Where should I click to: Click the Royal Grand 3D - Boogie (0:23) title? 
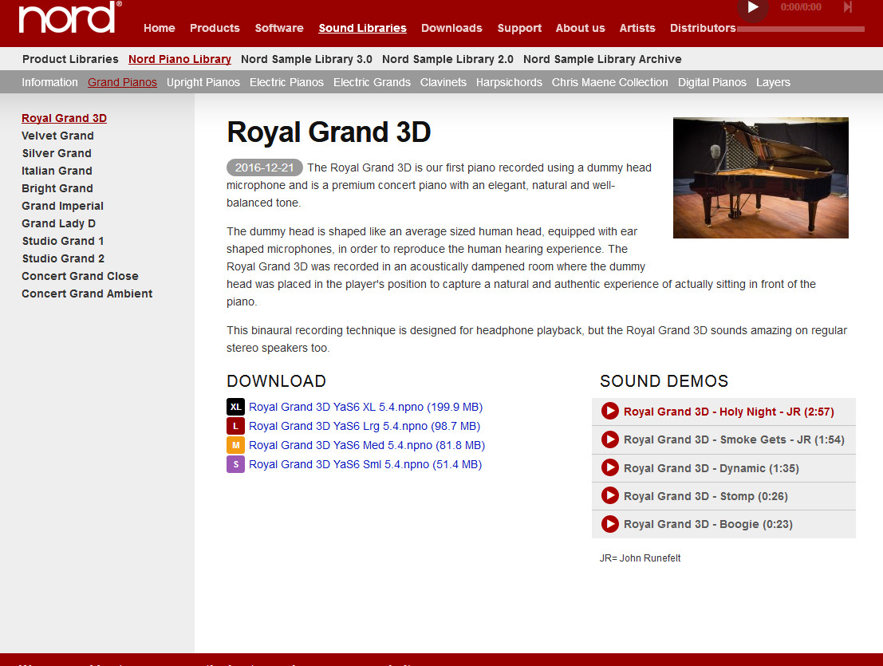pos(708,524)
